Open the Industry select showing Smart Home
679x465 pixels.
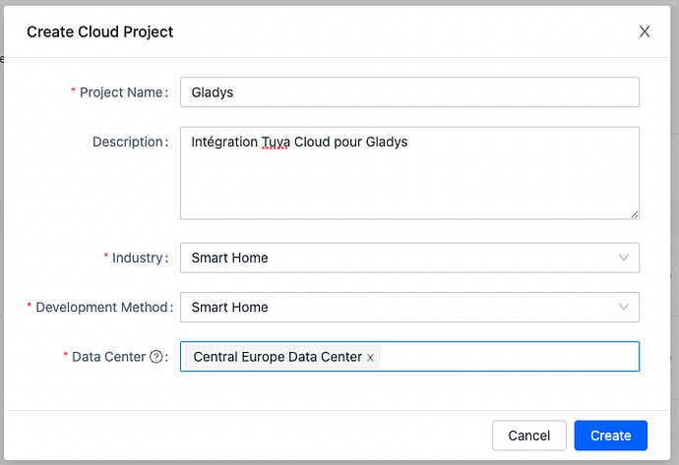point(394,258)
